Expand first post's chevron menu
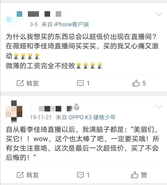 [x=159, y=14]
